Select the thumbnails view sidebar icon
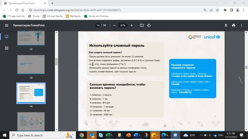 (x=7, y=37)
